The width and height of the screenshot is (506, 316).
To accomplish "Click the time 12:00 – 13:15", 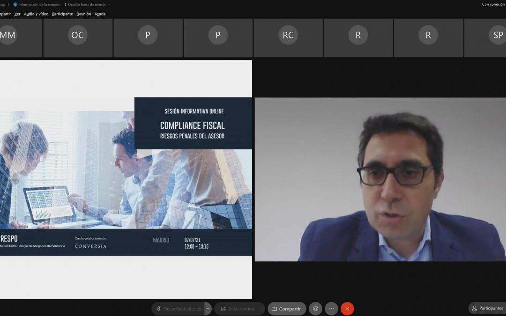I will click(196, 247).
